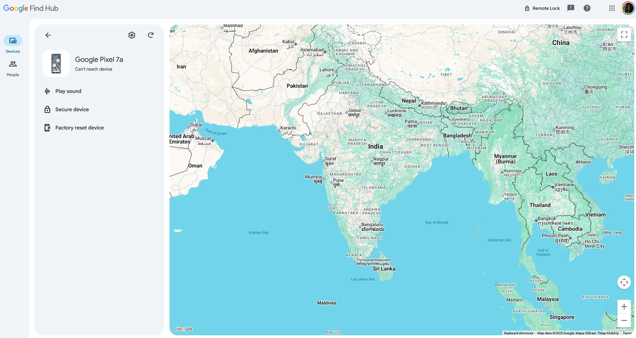Open device settings with the gear icon

click(x=132, y=35)
